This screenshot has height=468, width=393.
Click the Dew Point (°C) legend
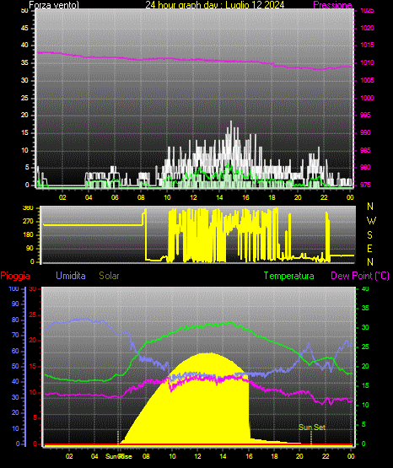[x=360, y=276]
